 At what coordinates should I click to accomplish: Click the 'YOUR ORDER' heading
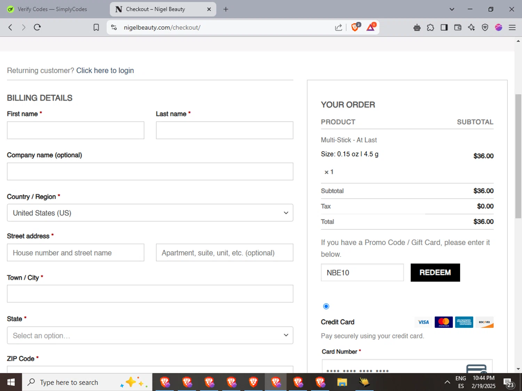[348, 105]
